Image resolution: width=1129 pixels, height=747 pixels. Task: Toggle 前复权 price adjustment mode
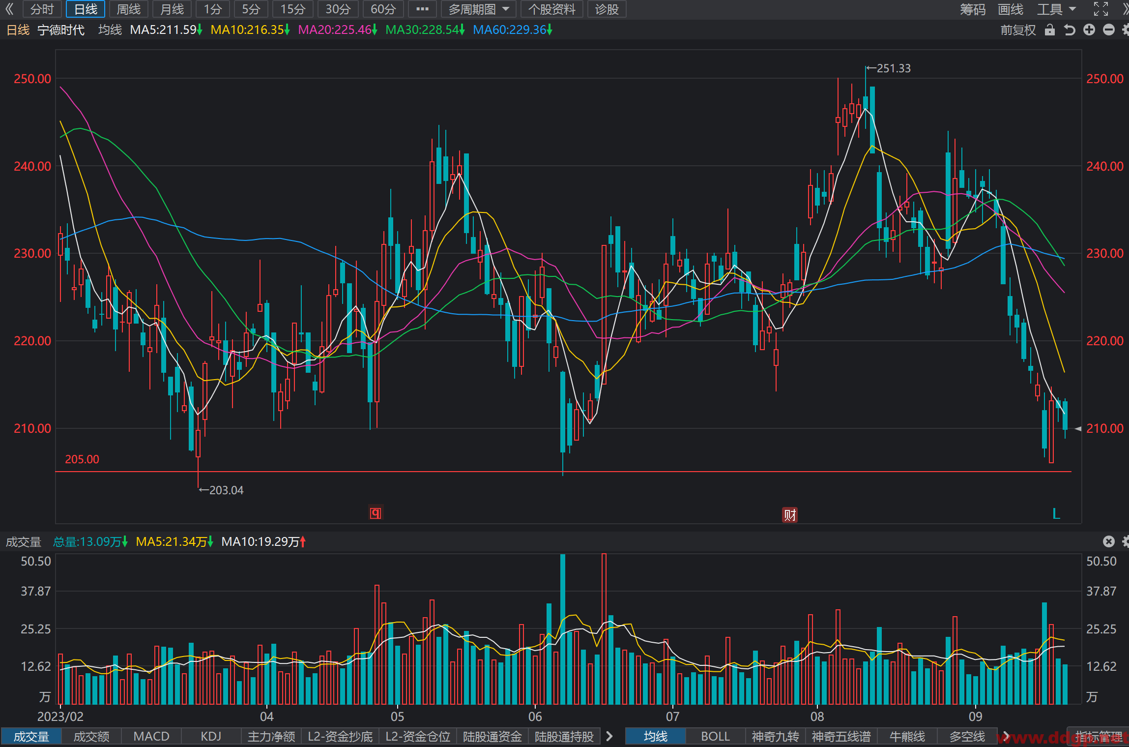click(x=1018, y=30)
